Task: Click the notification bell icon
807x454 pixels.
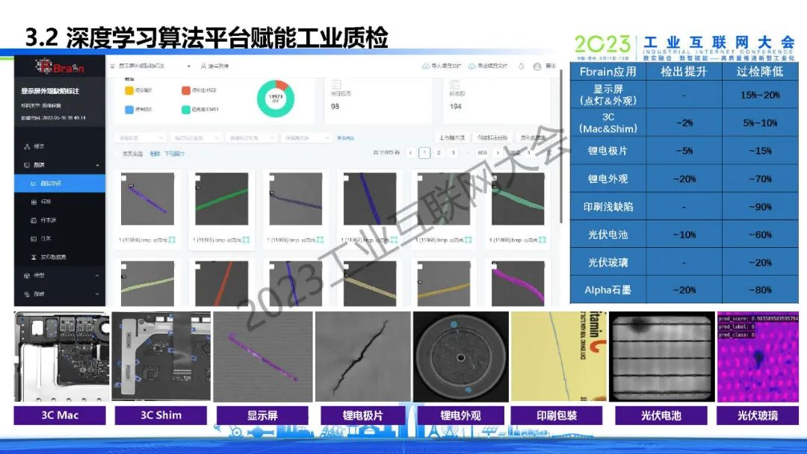Action: pyautogui.click(x=521, y=66)
